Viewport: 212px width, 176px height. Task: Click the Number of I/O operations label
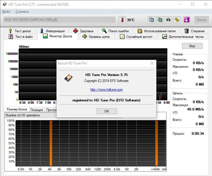click(23, 115)
